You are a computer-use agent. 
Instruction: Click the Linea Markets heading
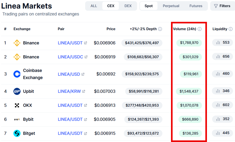(26, 6)
